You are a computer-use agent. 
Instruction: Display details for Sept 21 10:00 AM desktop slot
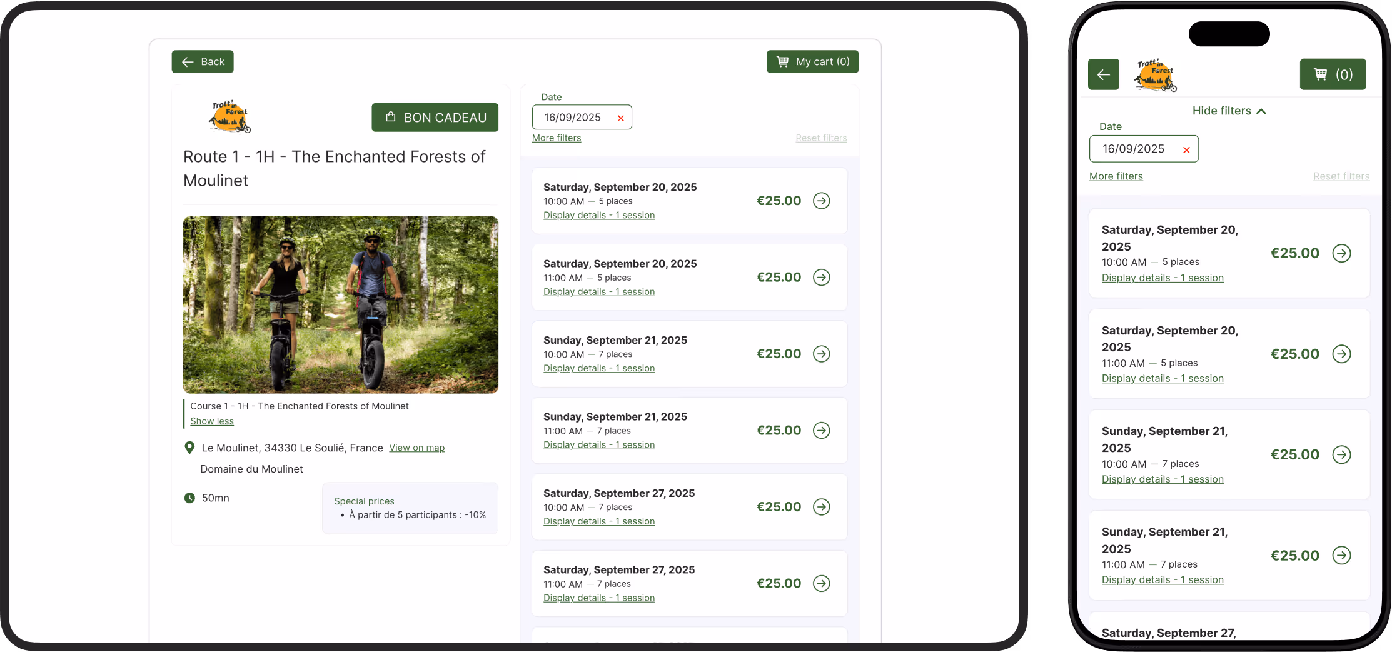(599, 369)
